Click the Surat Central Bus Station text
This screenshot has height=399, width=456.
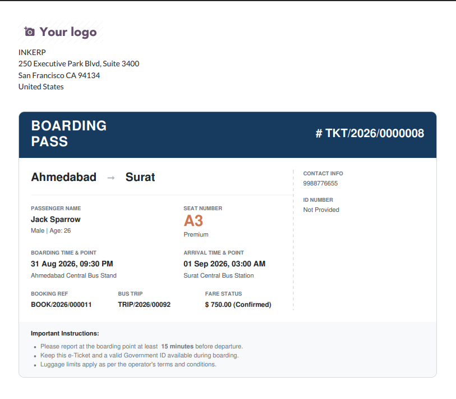pos(218,275)
